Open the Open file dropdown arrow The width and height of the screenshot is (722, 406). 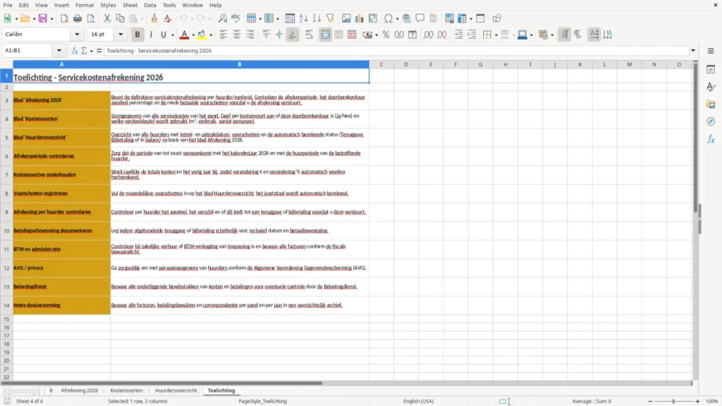(34, 19)
